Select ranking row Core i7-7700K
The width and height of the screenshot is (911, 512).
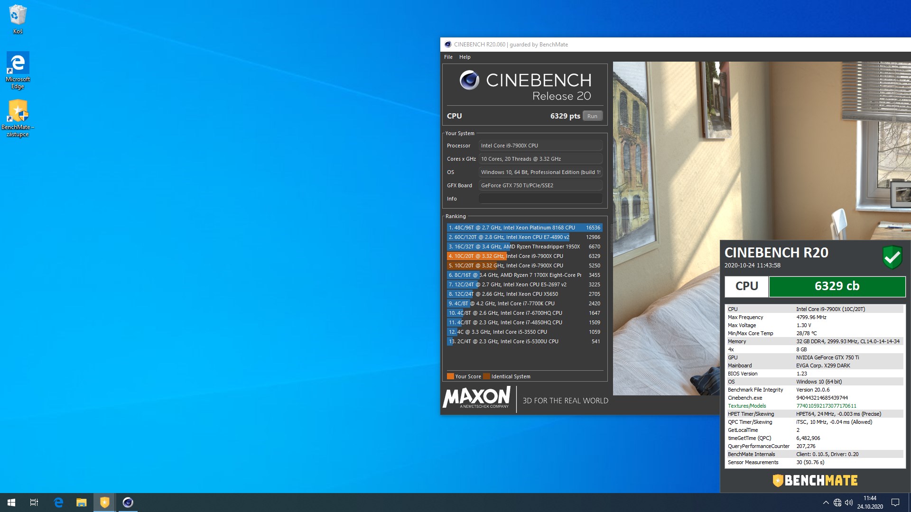pyautogui.click(x=525, y=303)
